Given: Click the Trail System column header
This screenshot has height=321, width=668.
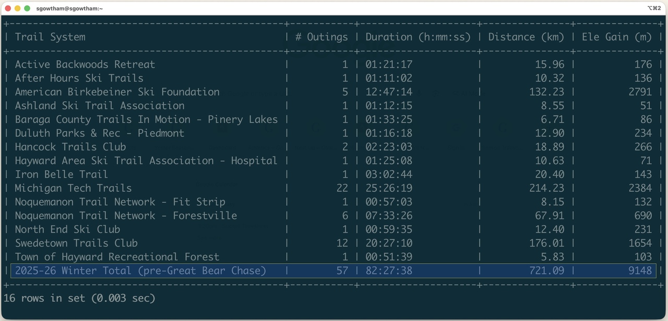Looking at the screenshot, I should (50, 37).
